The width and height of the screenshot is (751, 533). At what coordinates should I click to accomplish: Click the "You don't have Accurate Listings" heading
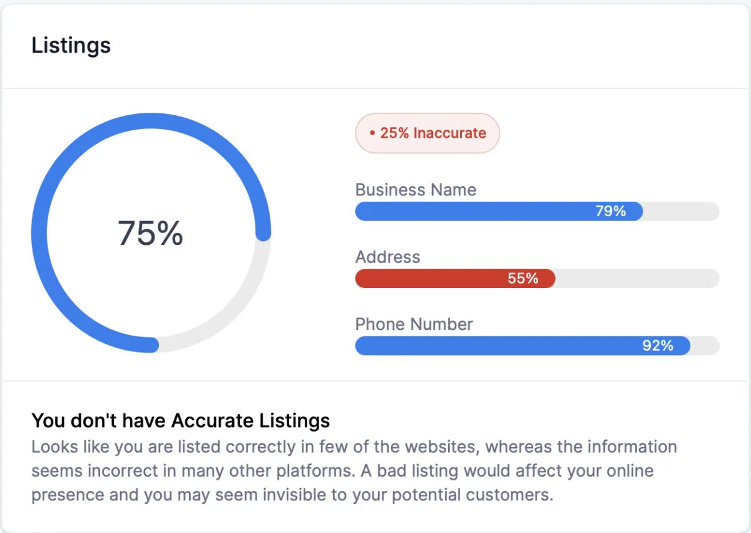coord(180,420)
